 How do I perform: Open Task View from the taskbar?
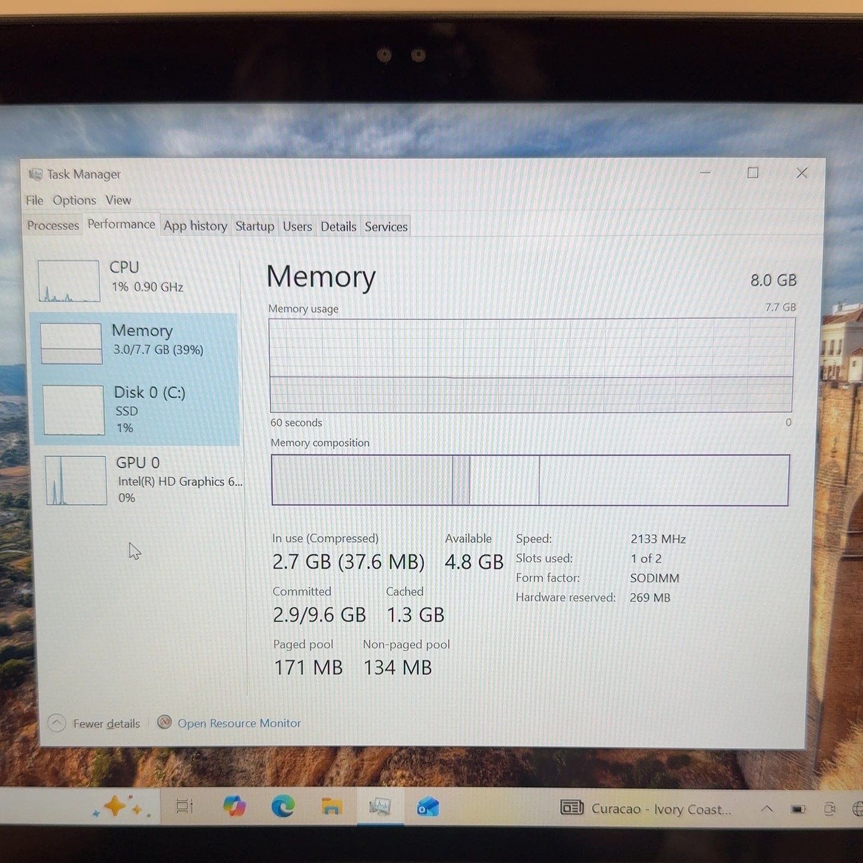185,807
